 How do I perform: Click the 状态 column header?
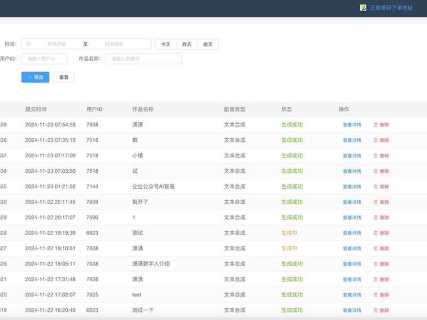pos(287,109)
